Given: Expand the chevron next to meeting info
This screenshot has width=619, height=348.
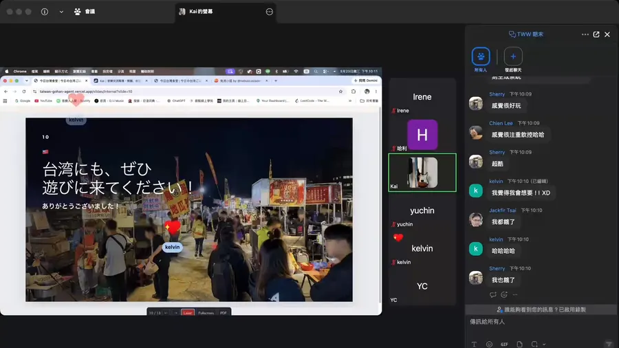Looking at the screenshot, I should pos(61,12).
